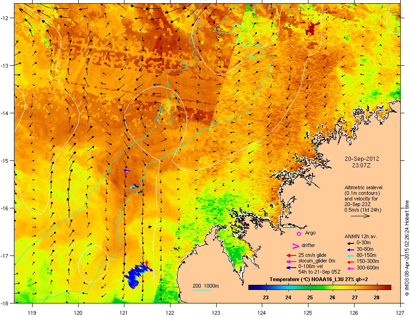The height and width of the screenshot is (317, 410).
Task: Click the dark red end of temperature colorbar
Action: [388, 288]
